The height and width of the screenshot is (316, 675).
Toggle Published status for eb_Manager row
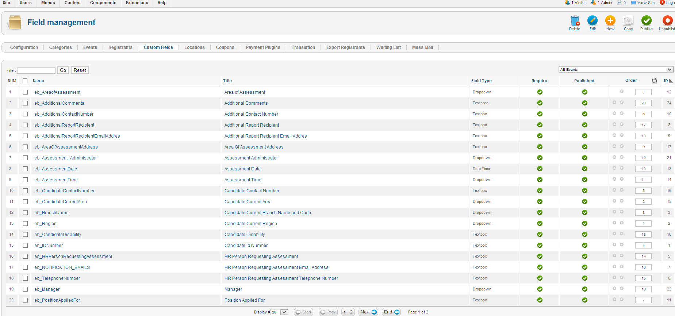pyautogui.click(x=584, y=289)
